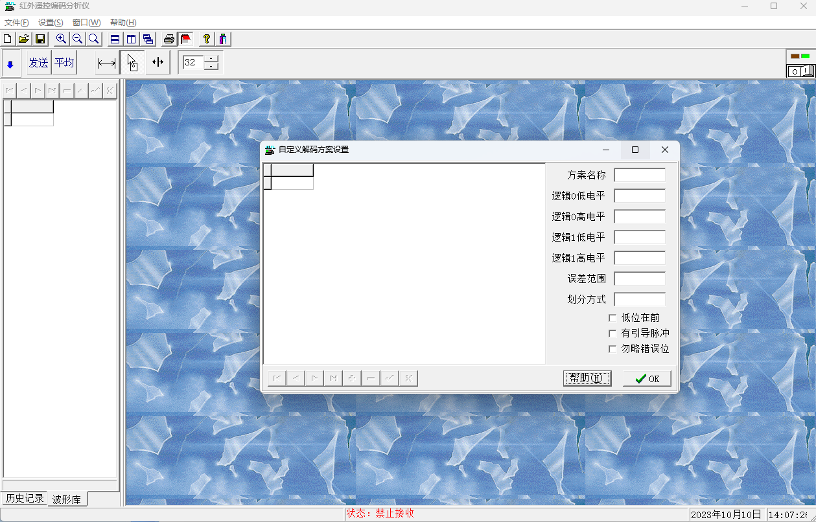Click the 逻辑0高电平 input field
Screen dimensions: 816x522
point(640,216)
